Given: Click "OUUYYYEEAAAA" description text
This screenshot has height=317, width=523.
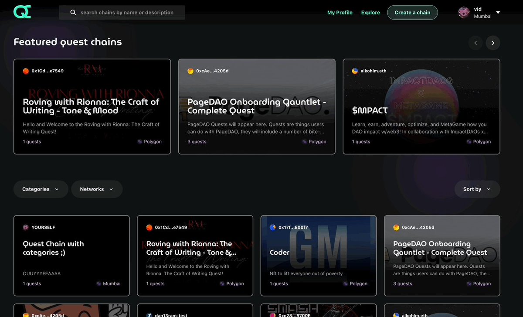Looking at the screenshot, I should click(x=42, y=273).
